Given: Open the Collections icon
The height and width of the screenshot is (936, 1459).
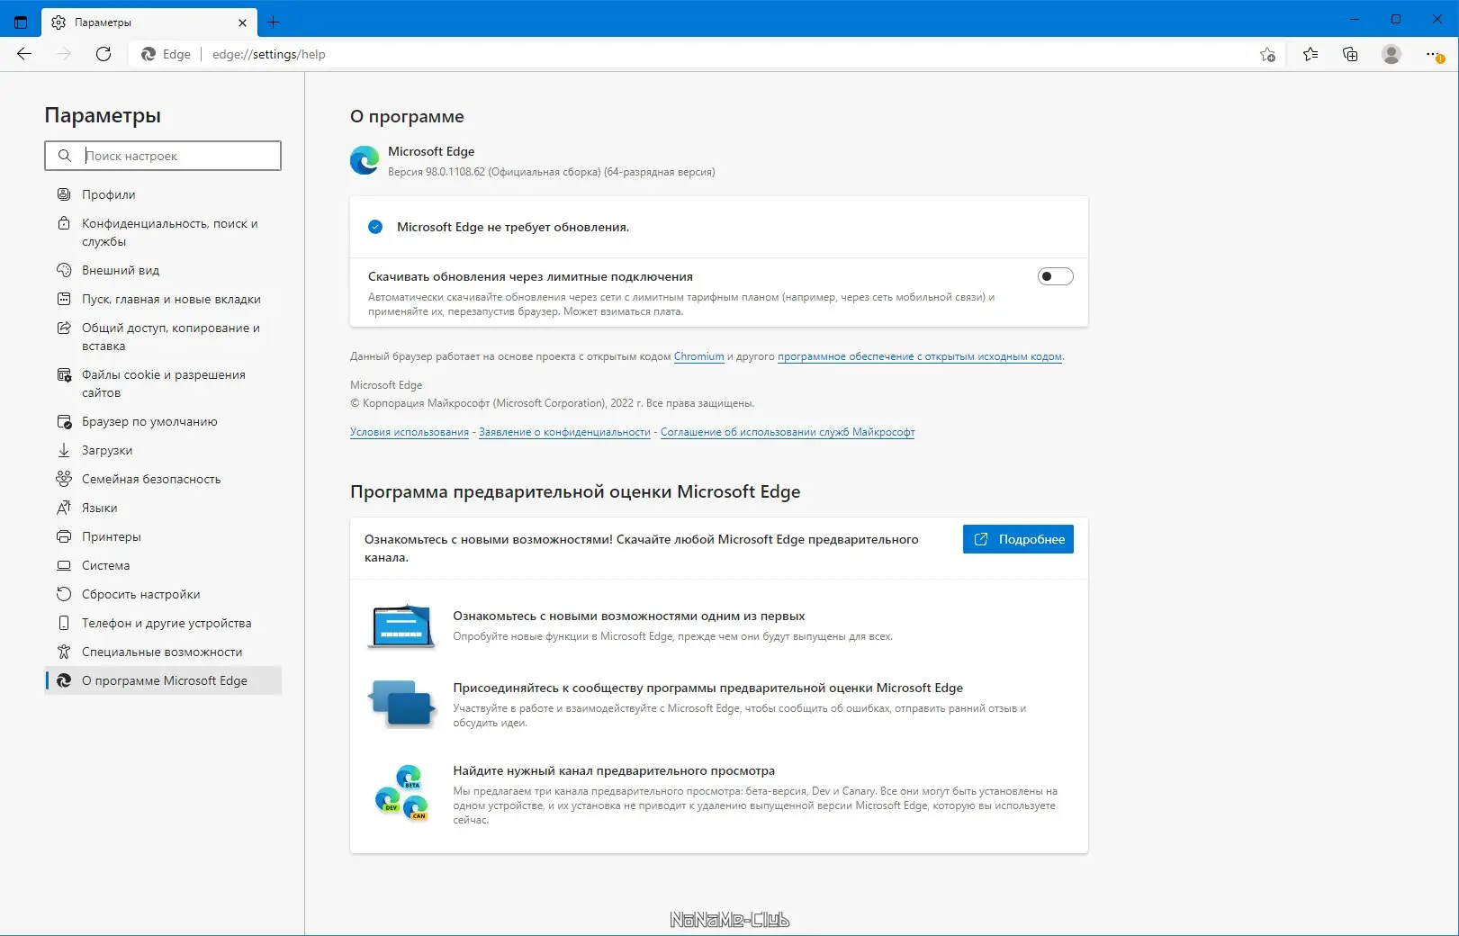Looking at the screenshot, I should click(1350, 54).
